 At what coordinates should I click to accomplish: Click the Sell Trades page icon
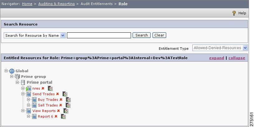pos(34,105)
